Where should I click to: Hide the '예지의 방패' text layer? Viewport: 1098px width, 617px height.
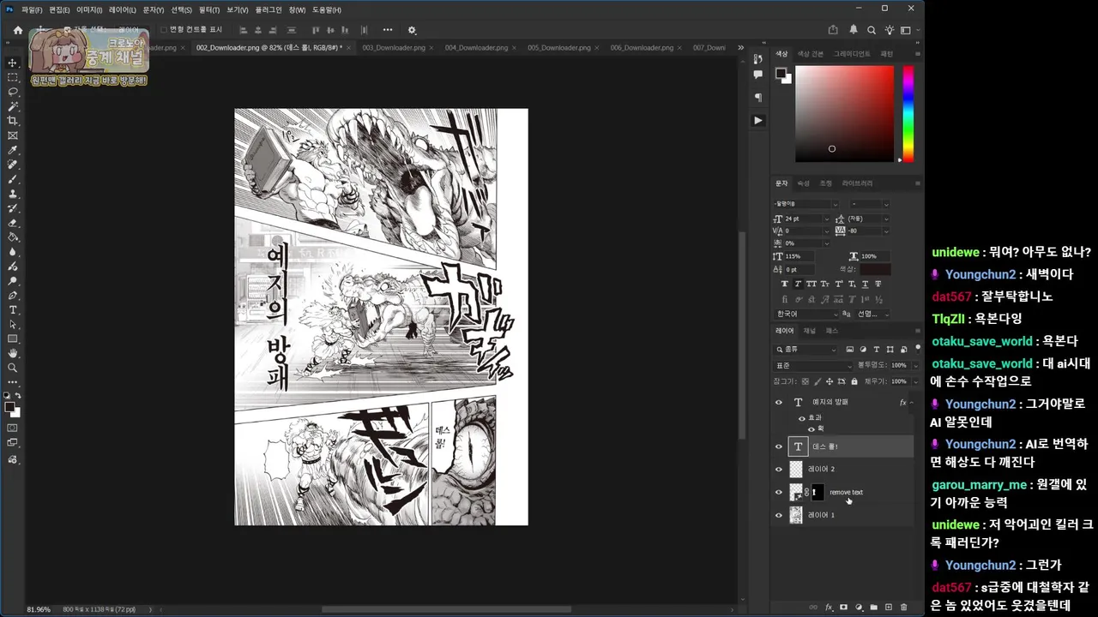click(x=779, y=402)
